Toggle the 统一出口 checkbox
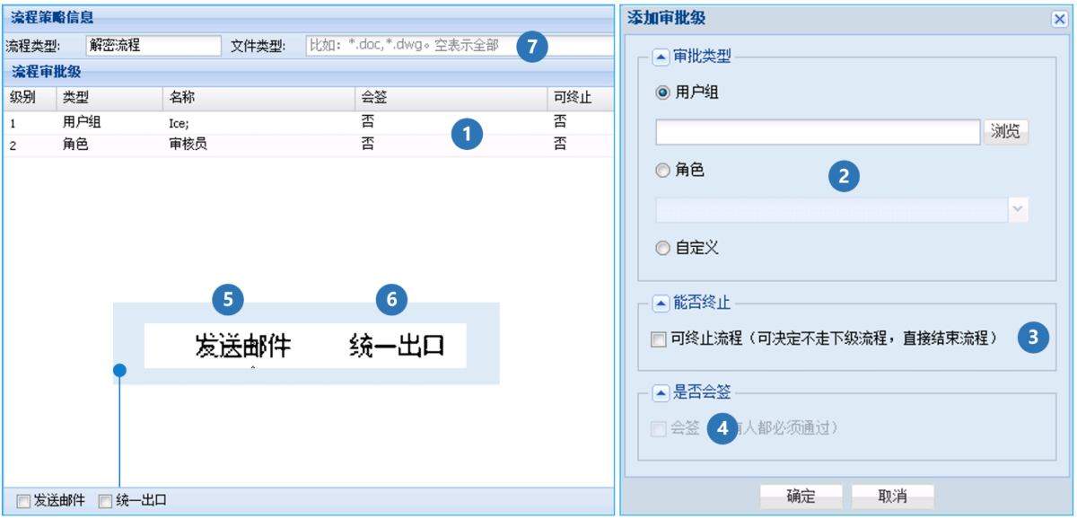 tap(105, 501)
